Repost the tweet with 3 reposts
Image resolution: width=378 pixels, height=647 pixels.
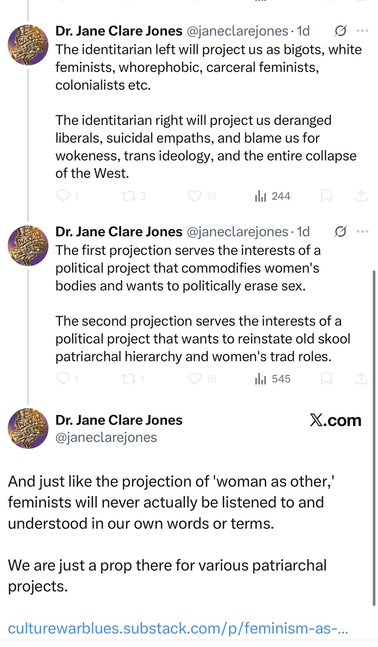pos(129,196)
